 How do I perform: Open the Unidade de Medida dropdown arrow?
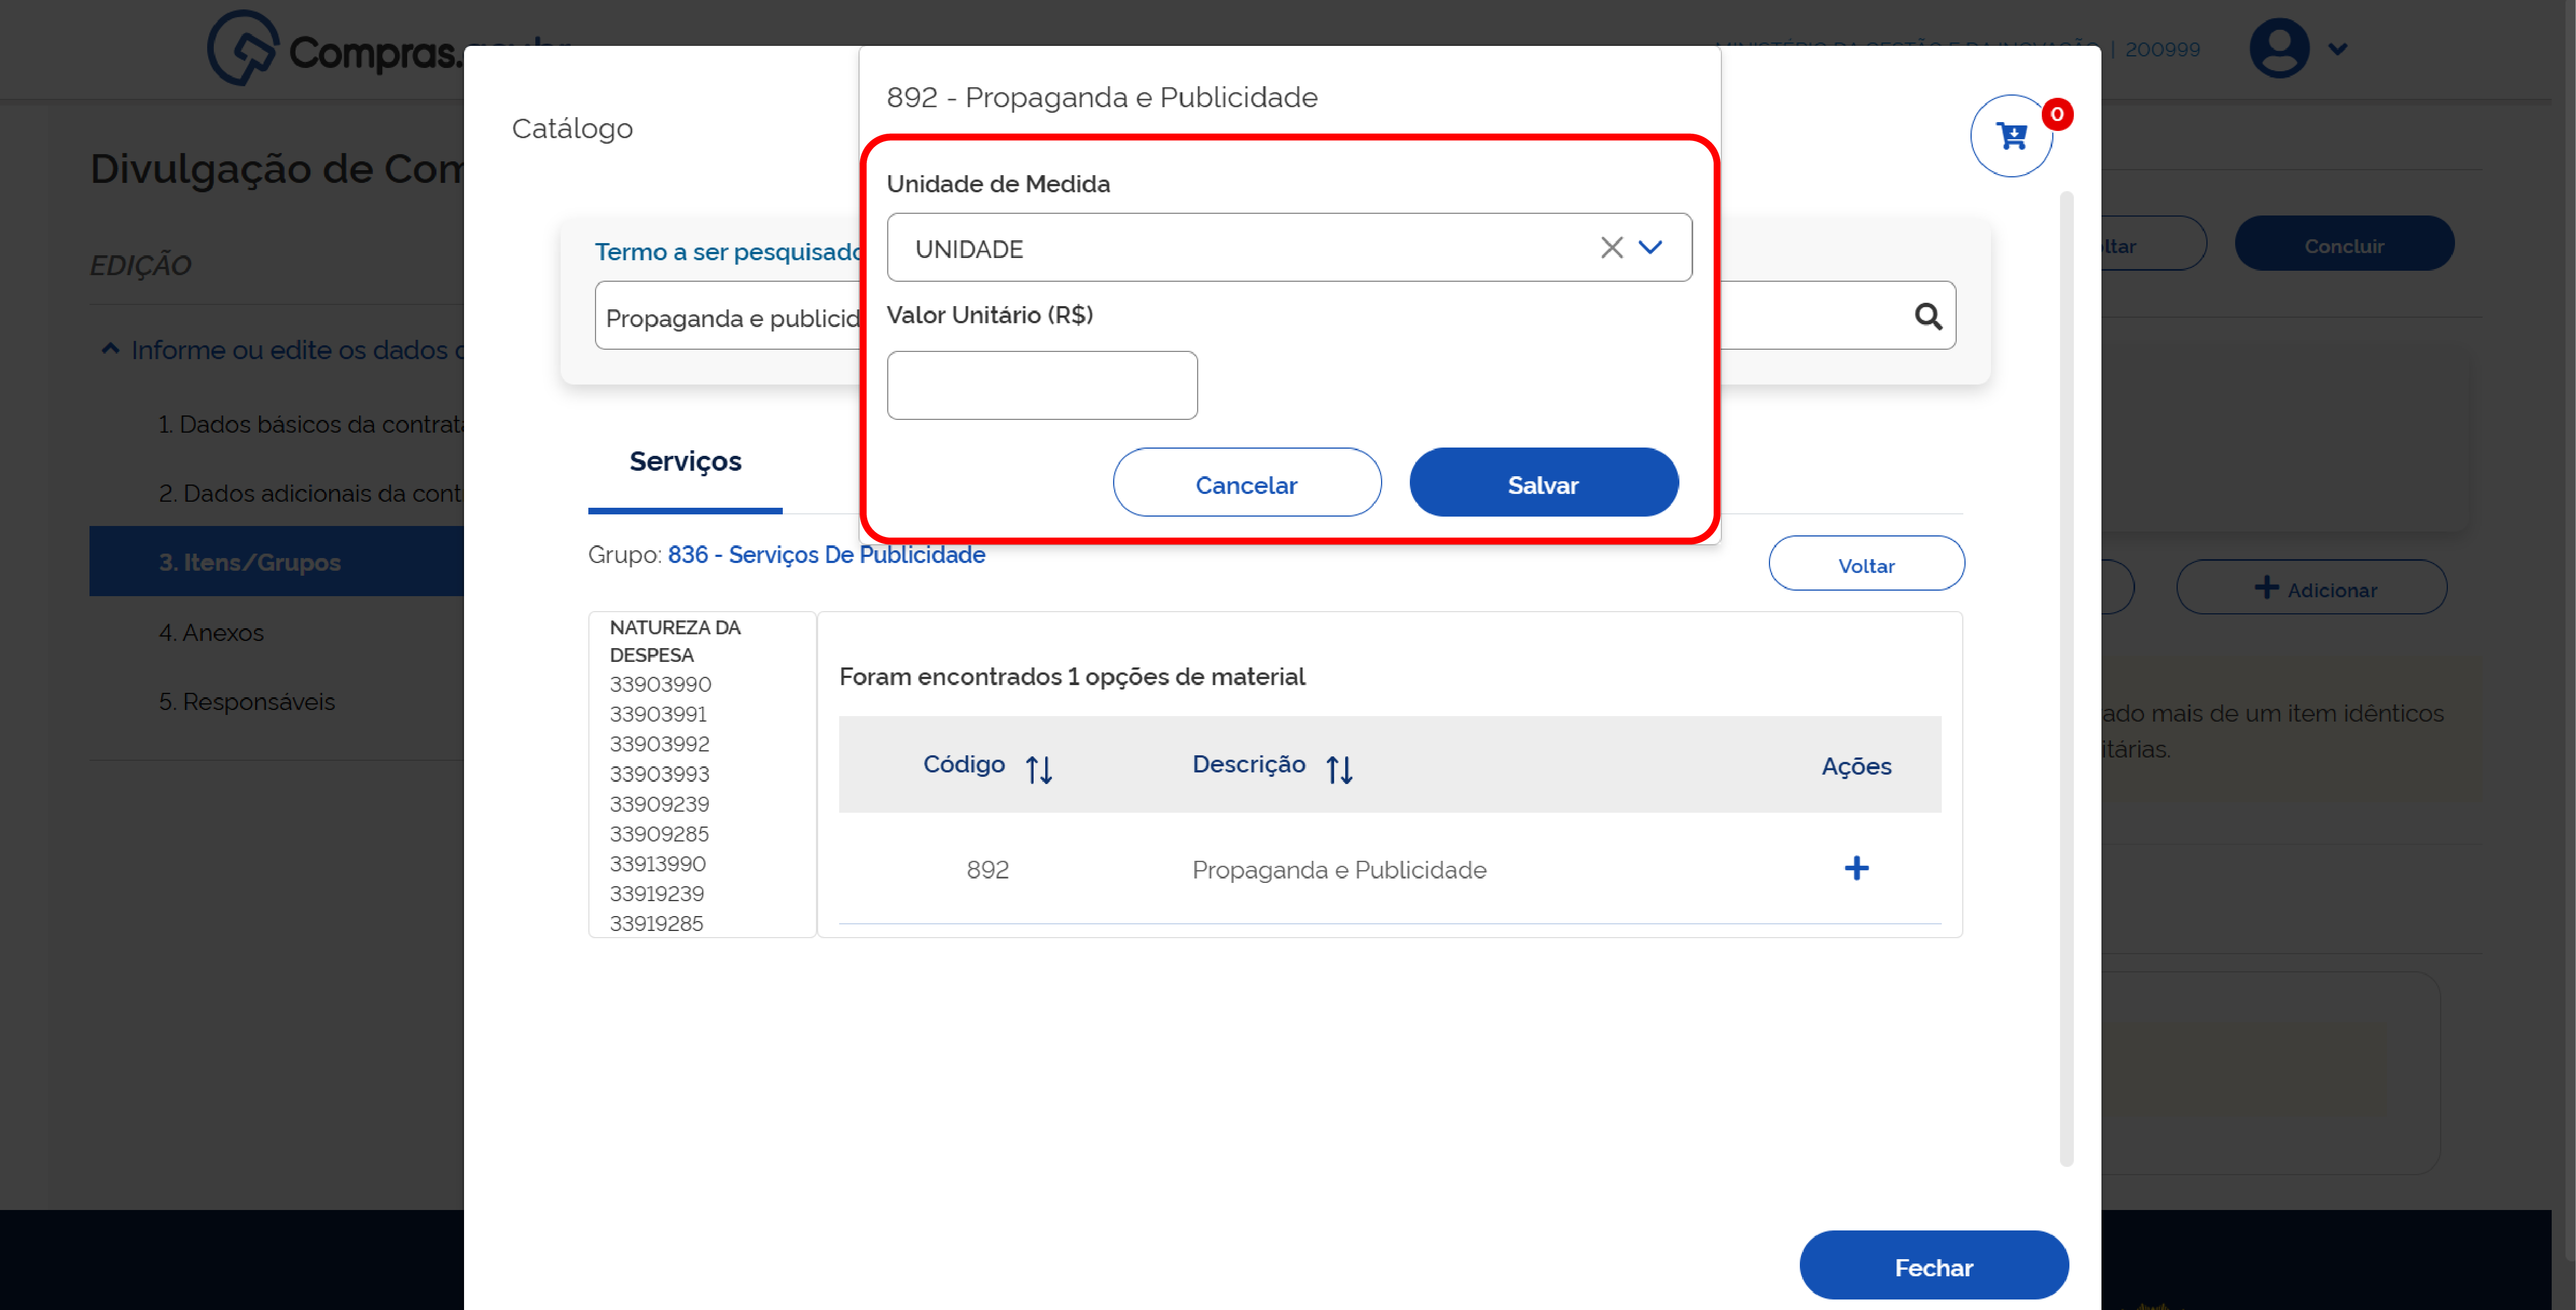pos(1650,247)
